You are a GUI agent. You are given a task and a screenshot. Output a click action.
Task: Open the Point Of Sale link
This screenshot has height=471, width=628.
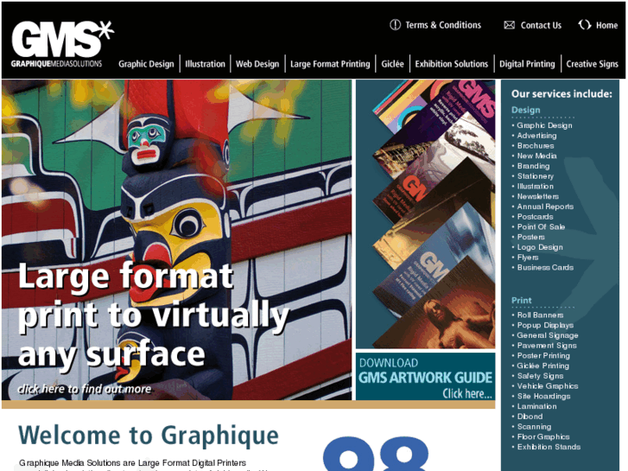[x=541, y=227]
